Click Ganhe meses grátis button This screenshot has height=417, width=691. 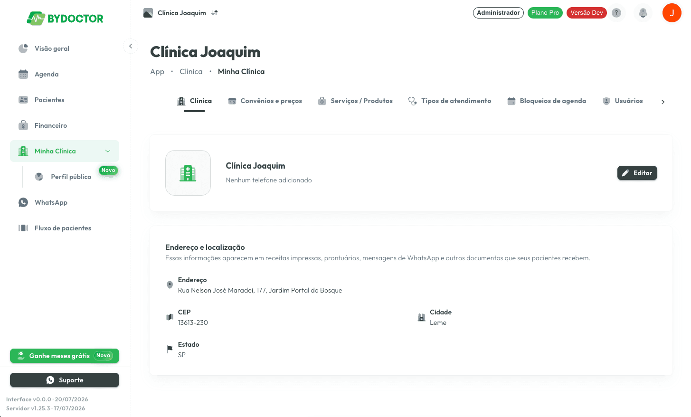[65, 356]
